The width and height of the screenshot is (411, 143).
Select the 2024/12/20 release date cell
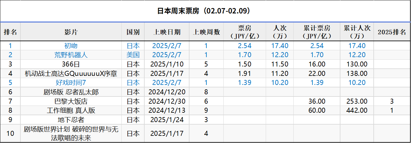167,92
